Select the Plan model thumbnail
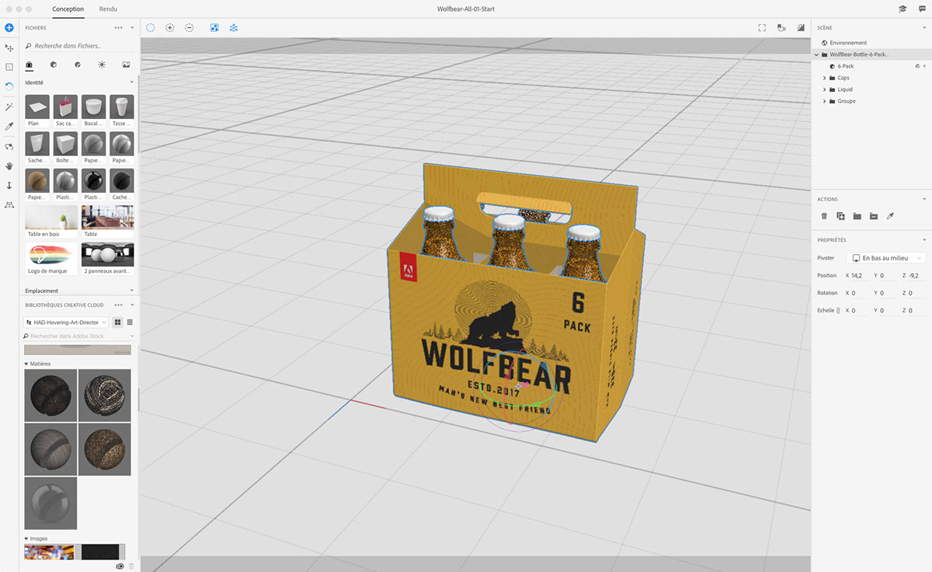The width and height of the screenshot is (932, 572). (37, 111)
